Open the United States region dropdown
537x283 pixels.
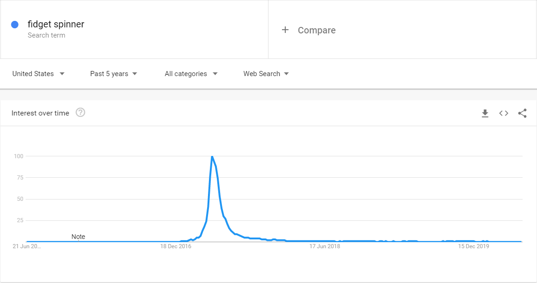click(x=38, y=74)
